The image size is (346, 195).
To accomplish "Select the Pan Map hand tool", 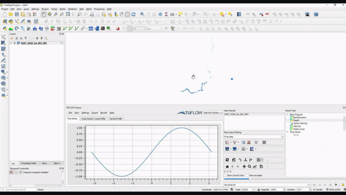I will point(44,14).
